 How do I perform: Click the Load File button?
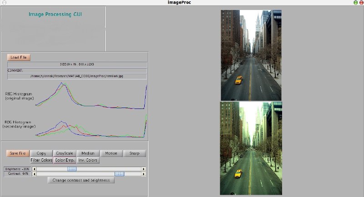[19, 57]
